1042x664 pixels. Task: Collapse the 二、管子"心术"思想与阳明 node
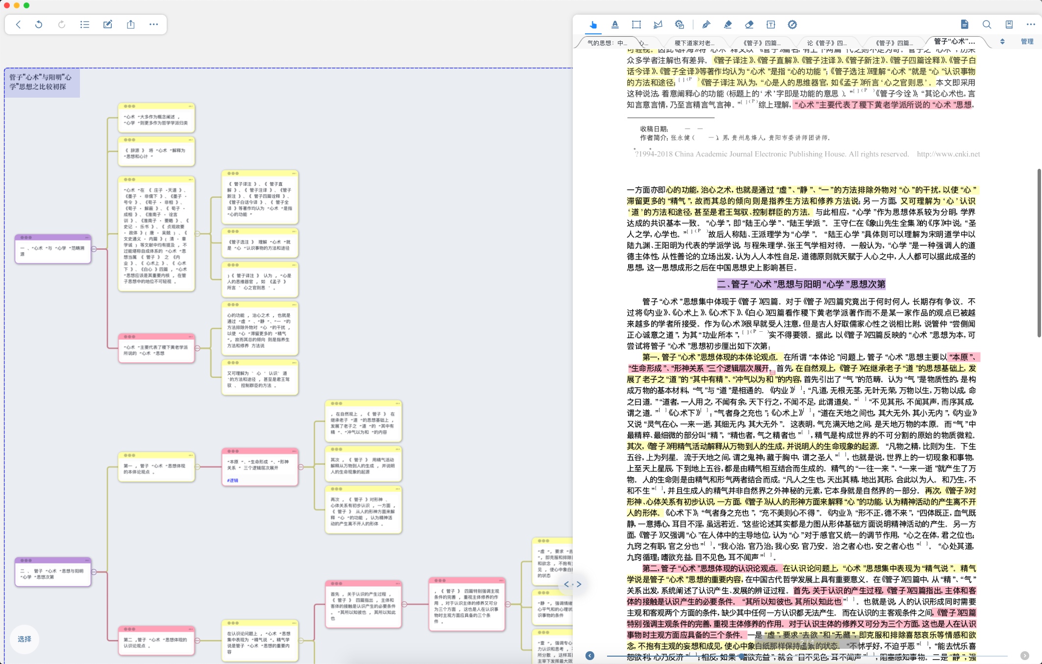click(x=94, y=572)
